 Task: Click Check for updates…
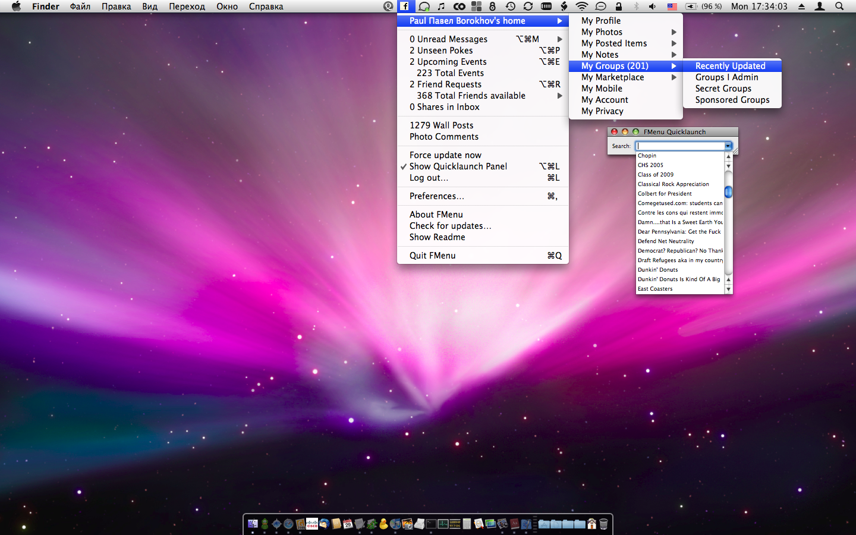(x=483, y=226)
